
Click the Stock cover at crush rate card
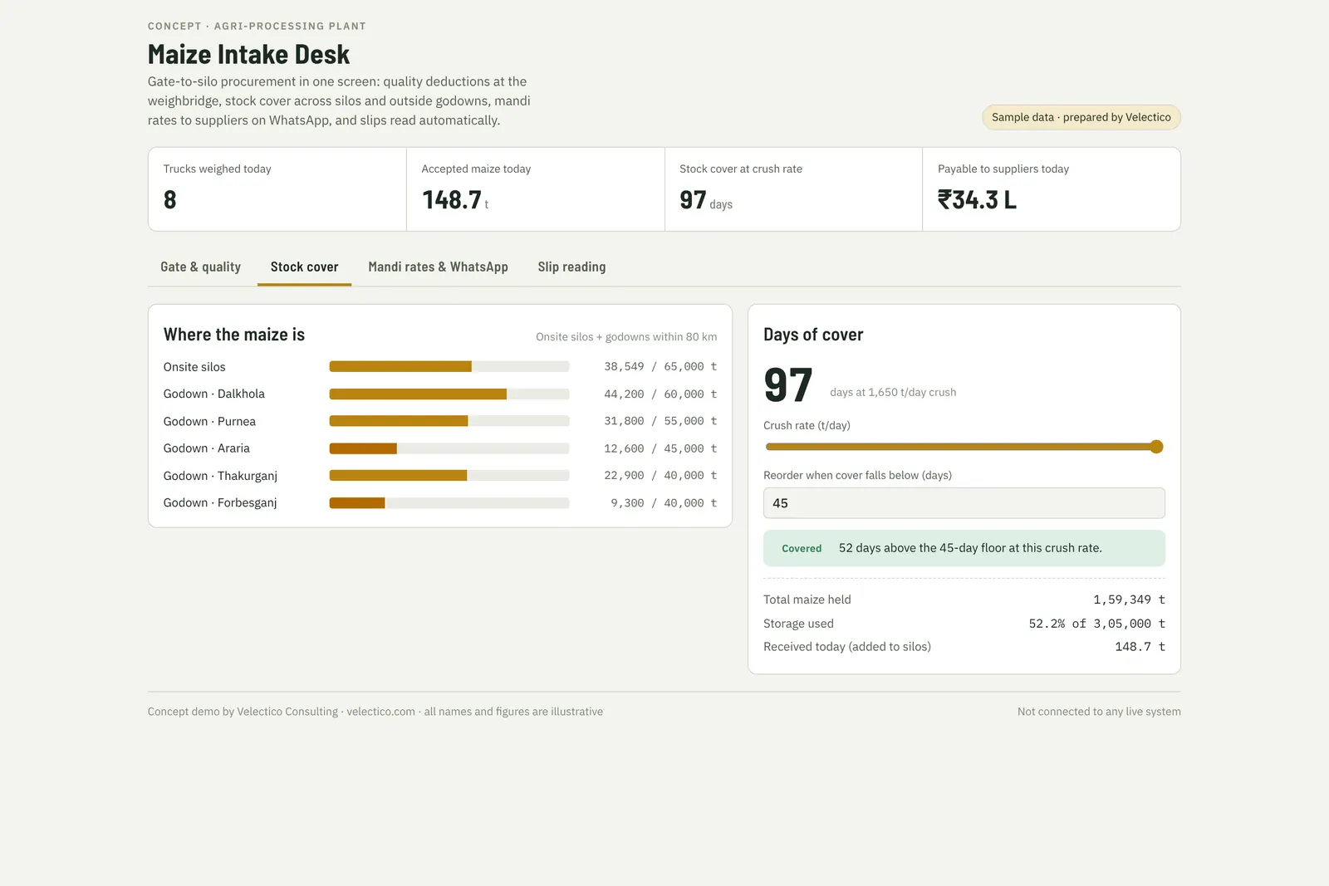coord(793,189)
